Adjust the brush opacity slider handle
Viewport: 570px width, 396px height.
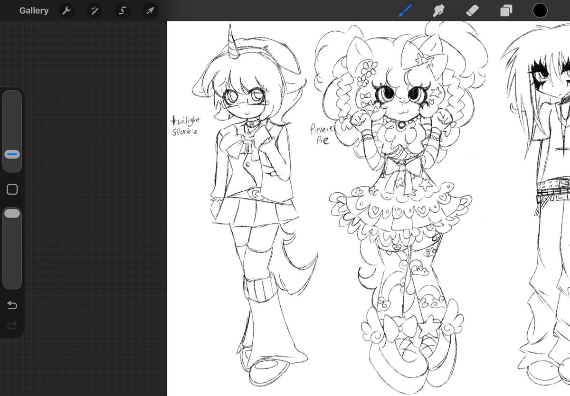[12, 214]
